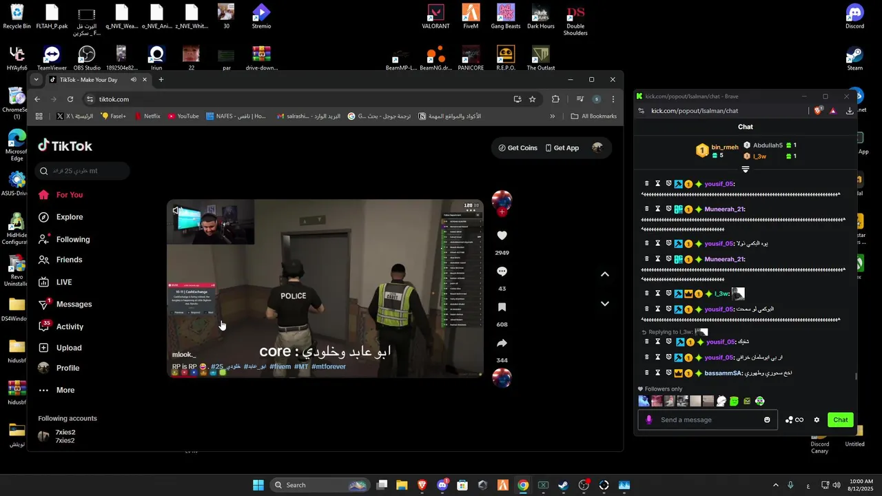
Task: Open All Bookmarks folder
Action: [594, 116]
